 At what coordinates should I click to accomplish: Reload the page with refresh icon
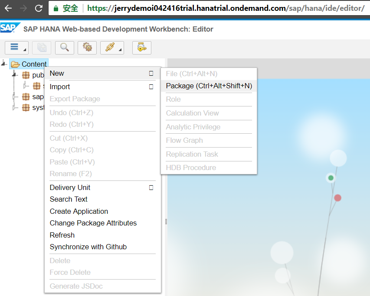[39, 8]
